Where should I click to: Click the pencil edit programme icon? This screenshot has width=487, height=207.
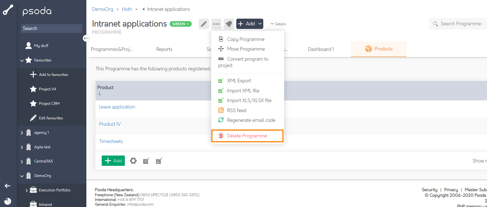(x=204, y=24)
